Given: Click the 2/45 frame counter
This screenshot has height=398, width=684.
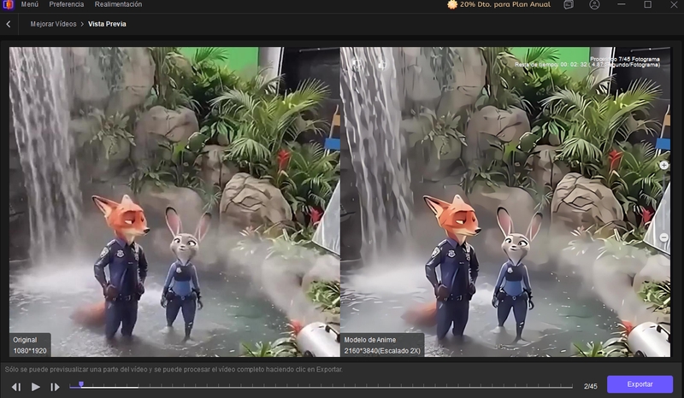Looking at the screenshot, I should point(591,386).
